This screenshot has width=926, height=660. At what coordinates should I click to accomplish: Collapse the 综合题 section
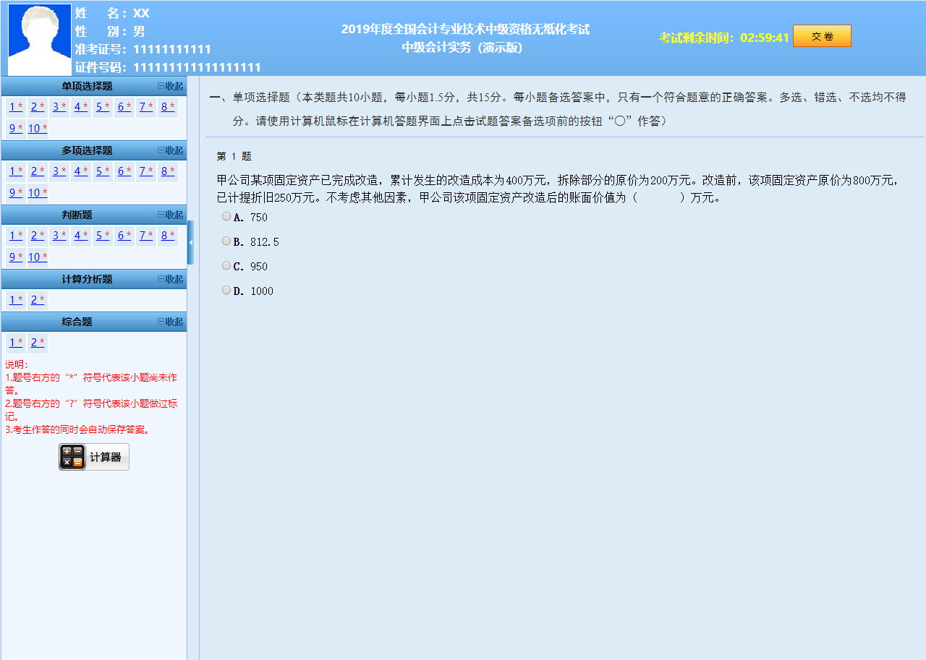pyautogui.click(x=171, y=322)
